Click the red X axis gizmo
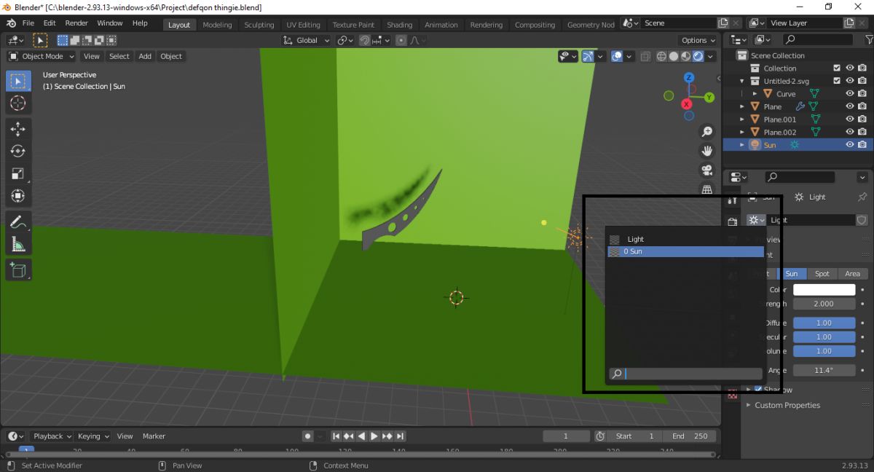 tap(686, 104)
